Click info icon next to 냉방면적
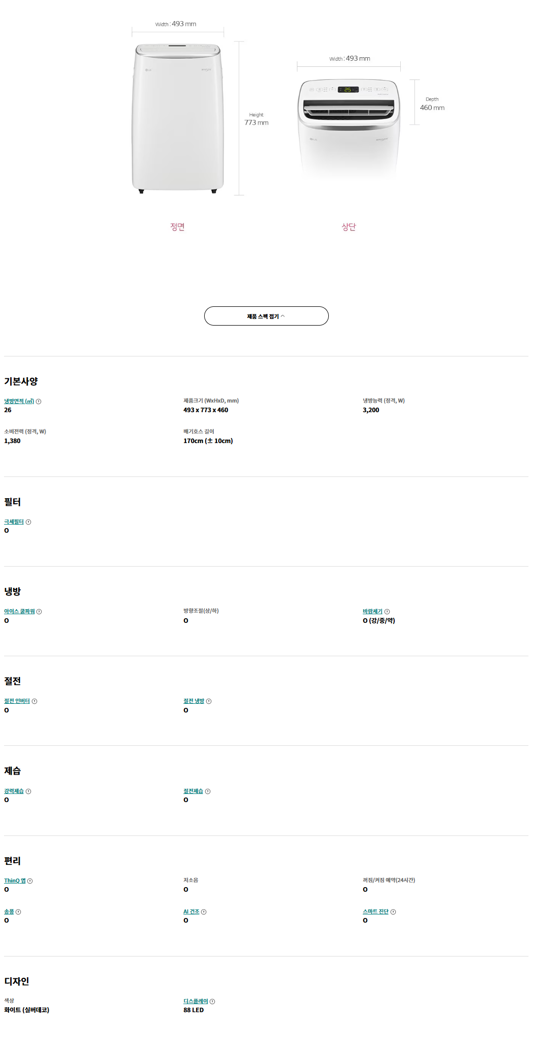The image size is (533, 1037). click(39, 402)
